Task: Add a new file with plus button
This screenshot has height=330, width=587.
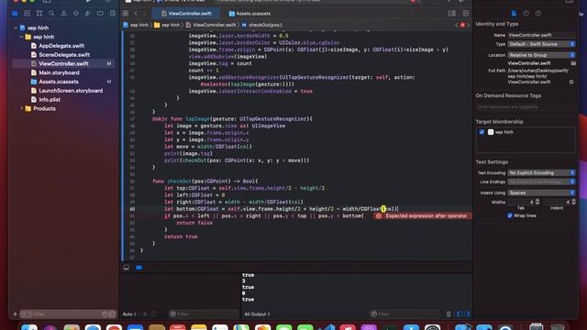Action: pyautogui.click(x=15, y=313)
